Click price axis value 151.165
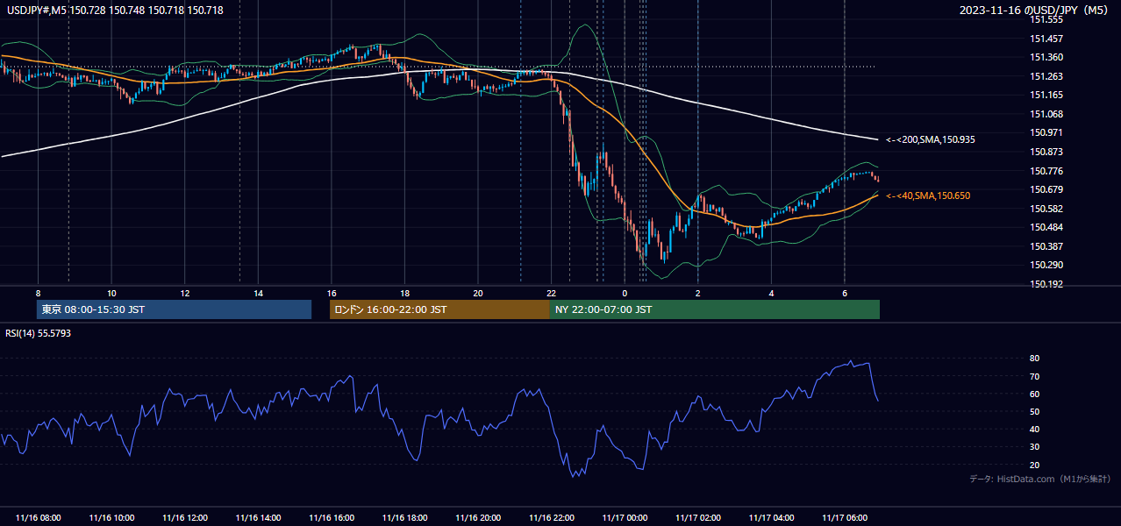The image size is (1121, 526). coord(1046,95)
